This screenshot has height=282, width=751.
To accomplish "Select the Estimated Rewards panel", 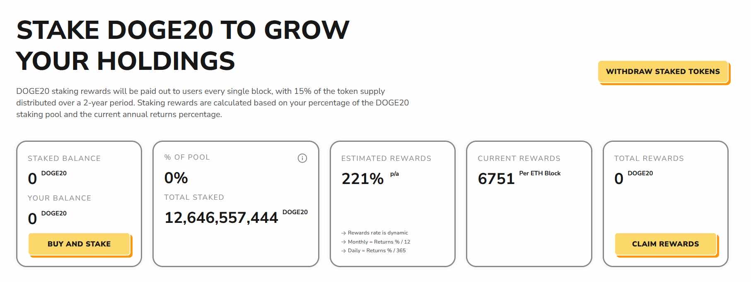I will pyautogui.click(x=394, y=203).
